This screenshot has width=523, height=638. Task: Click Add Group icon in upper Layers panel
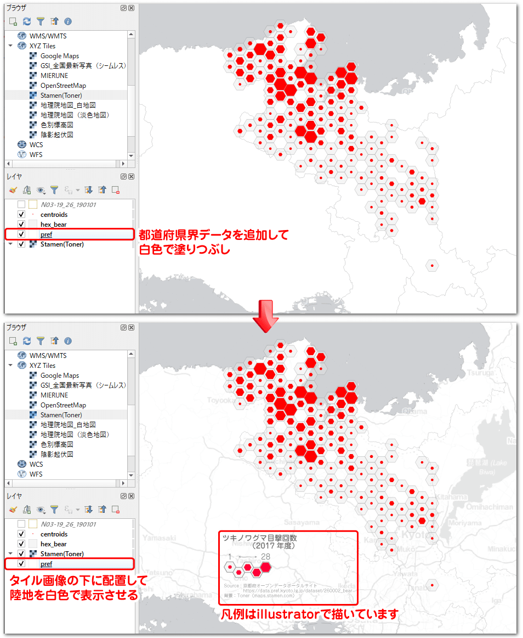coord(27,190)
